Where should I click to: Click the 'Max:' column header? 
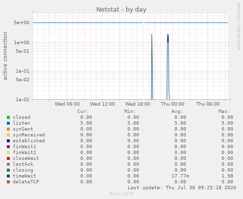pos(224,111)
